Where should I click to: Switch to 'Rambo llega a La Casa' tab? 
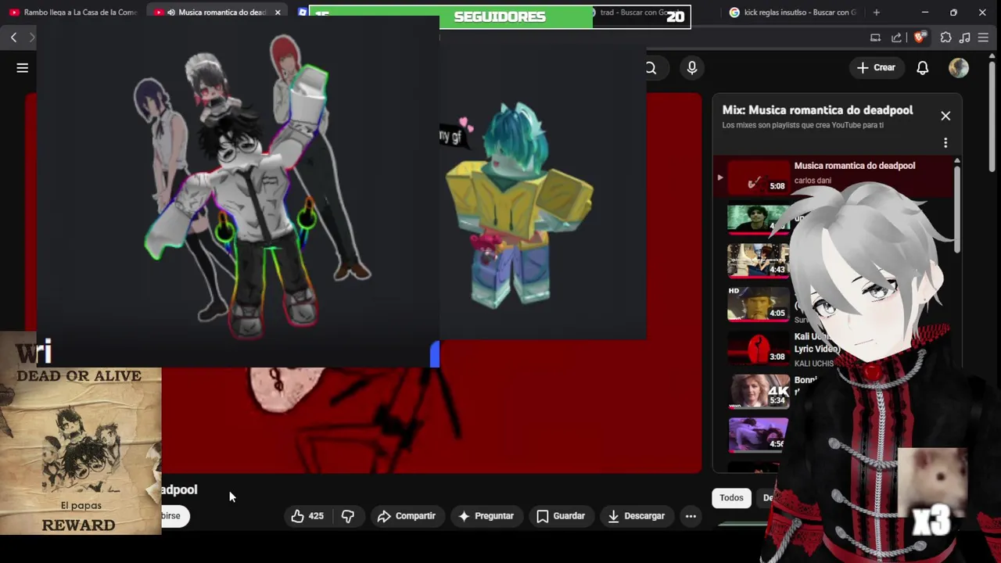[73, 13]
